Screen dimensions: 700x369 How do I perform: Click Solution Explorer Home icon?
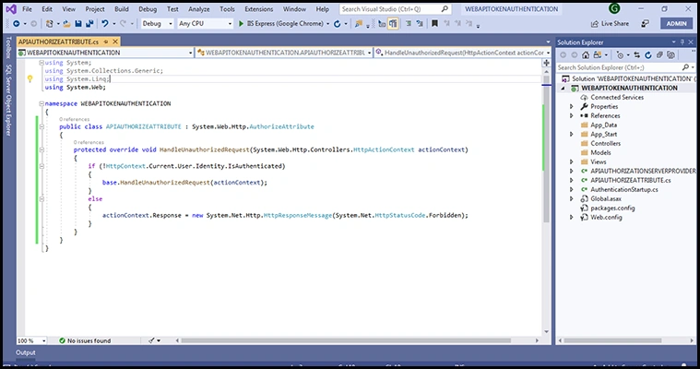(586, 55)
